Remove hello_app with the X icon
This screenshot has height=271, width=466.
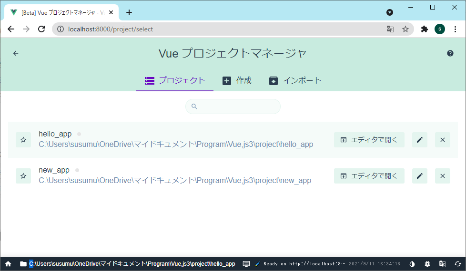[443, 140]
